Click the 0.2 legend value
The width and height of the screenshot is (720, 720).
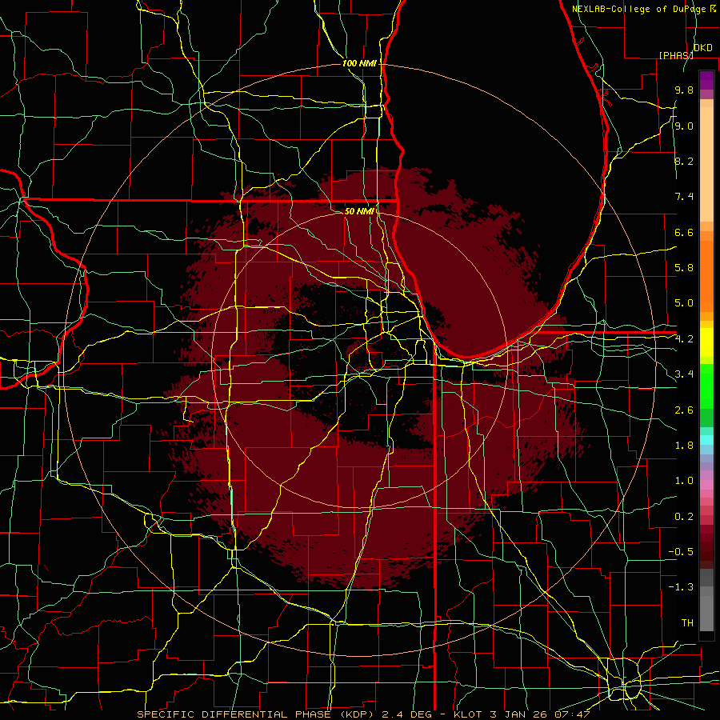pos(684,517)
